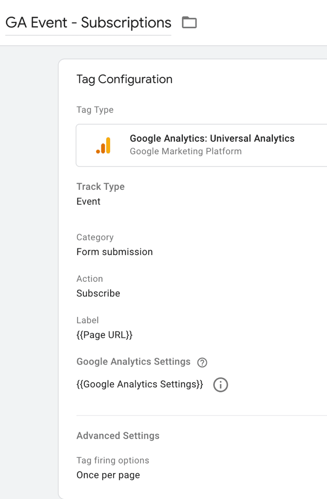Screen dimensions: 327x499
Task: Edit the {{Page URL}} label value
Action: [x=104, y=335]
